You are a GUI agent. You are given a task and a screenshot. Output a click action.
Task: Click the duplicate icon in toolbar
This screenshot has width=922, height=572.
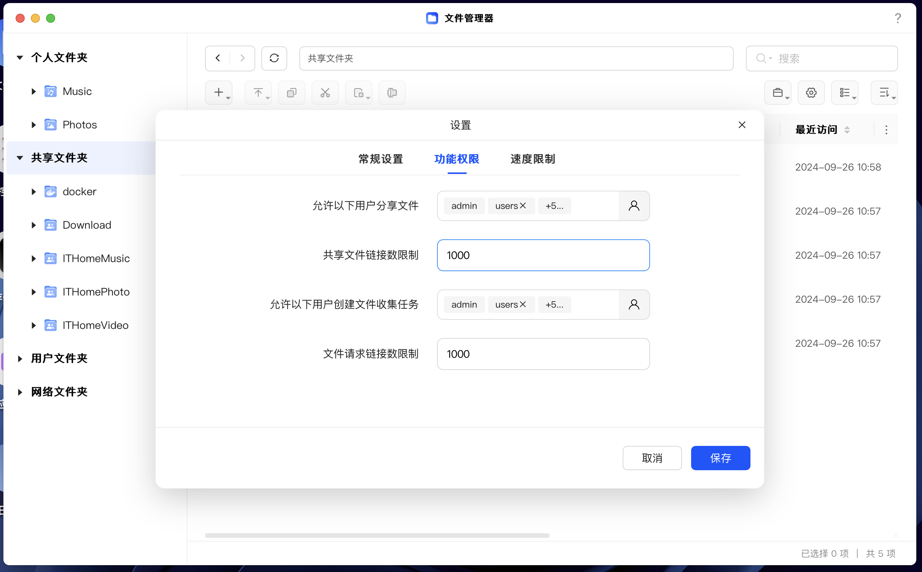tap(292, 92)
